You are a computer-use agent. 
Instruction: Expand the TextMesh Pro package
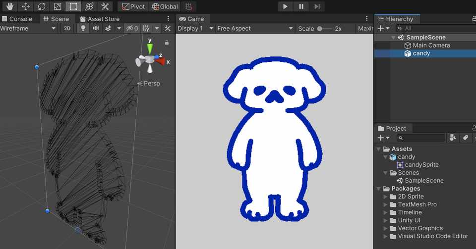click(385, 204)
